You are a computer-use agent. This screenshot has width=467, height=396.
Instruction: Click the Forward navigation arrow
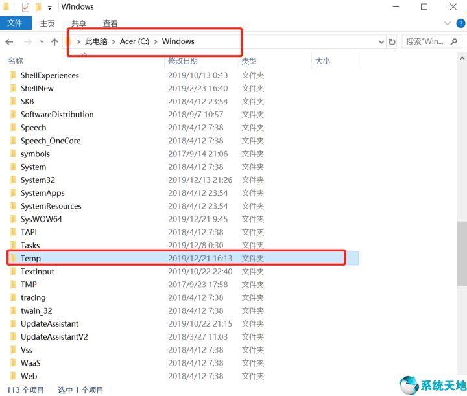click(x=28, y=41)
